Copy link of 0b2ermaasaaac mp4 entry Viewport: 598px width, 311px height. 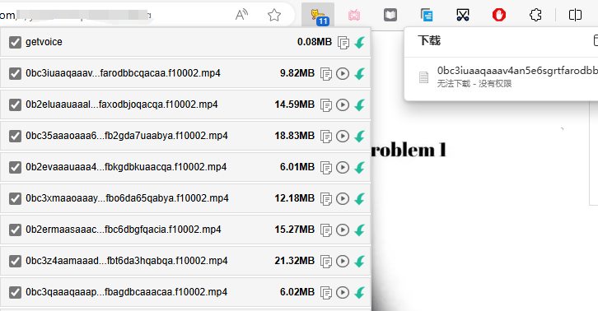326,230
